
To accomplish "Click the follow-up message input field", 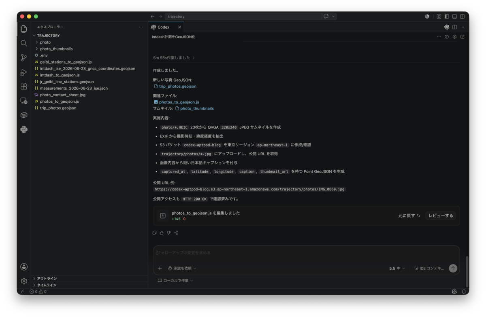I will coord(306,253).
